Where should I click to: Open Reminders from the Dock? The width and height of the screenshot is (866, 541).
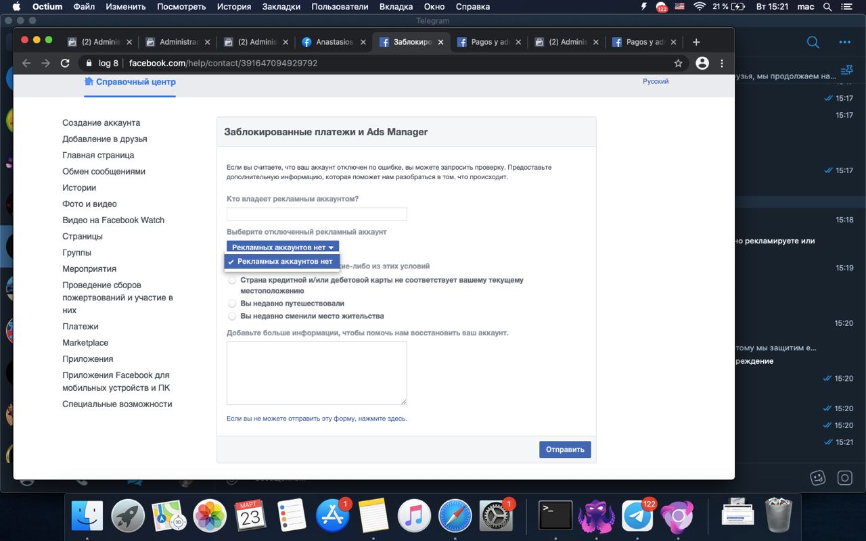[x=292, y=517]
